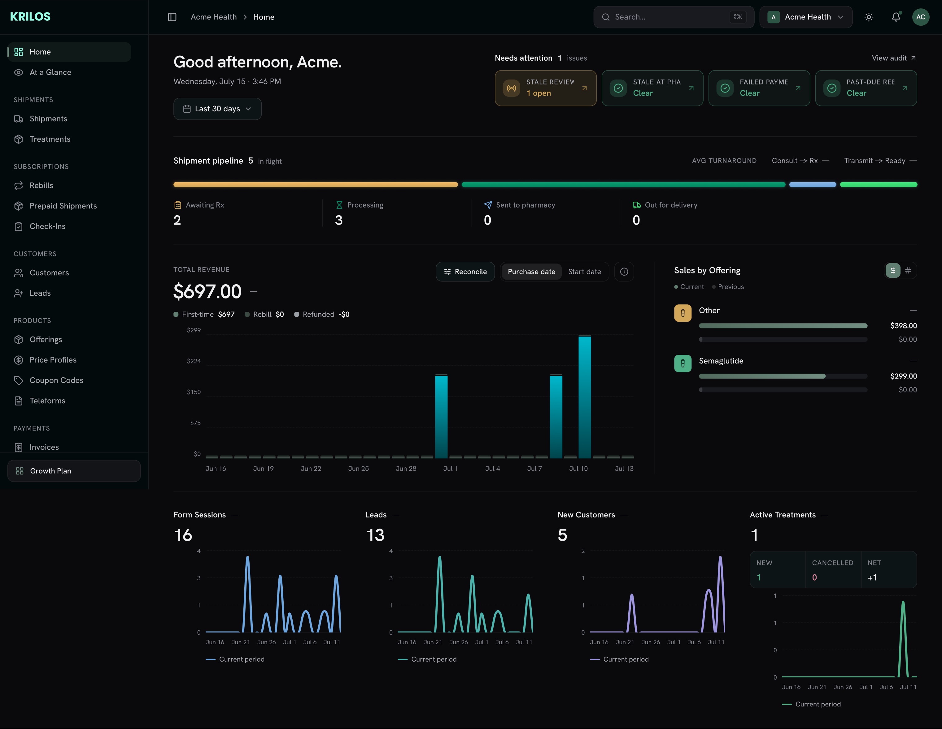The height and width of the screenshot is (729, 942).
Task: Click the Coupon Codes tag icon
Action: pyautogui.click(x=19, y=380)
